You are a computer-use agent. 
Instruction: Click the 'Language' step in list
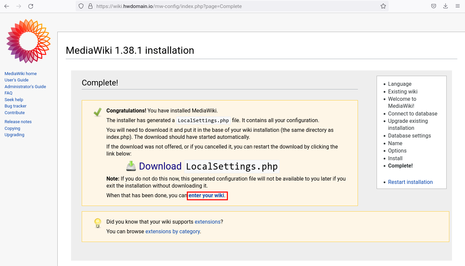[x=400, y=84]
